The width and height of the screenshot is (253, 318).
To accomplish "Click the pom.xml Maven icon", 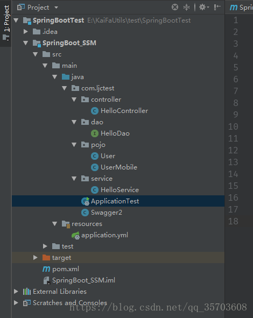I will pyautogui.click(x=46, y=269).
